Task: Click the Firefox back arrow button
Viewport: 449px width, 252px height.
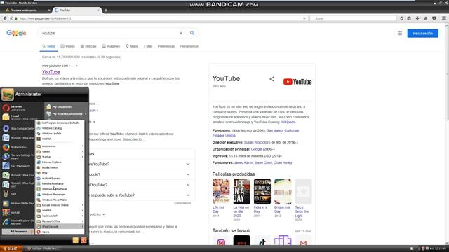Action: 5,18
